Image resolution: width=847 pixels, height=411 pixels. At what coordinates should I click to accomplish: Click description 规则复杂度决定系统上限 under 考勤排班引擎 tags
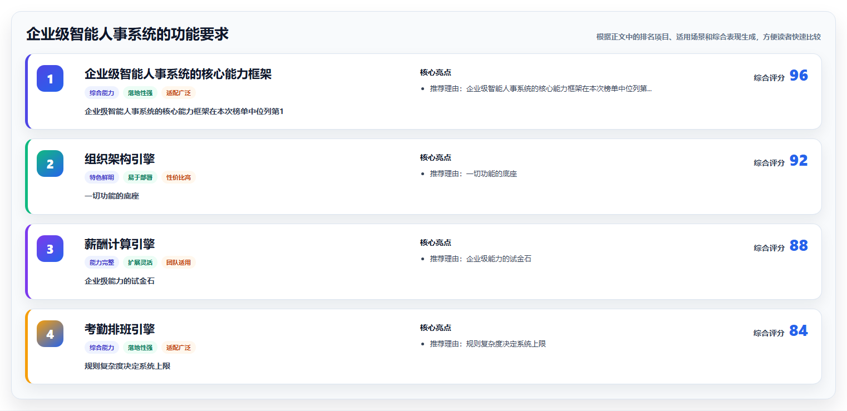[x=127, y=366]
